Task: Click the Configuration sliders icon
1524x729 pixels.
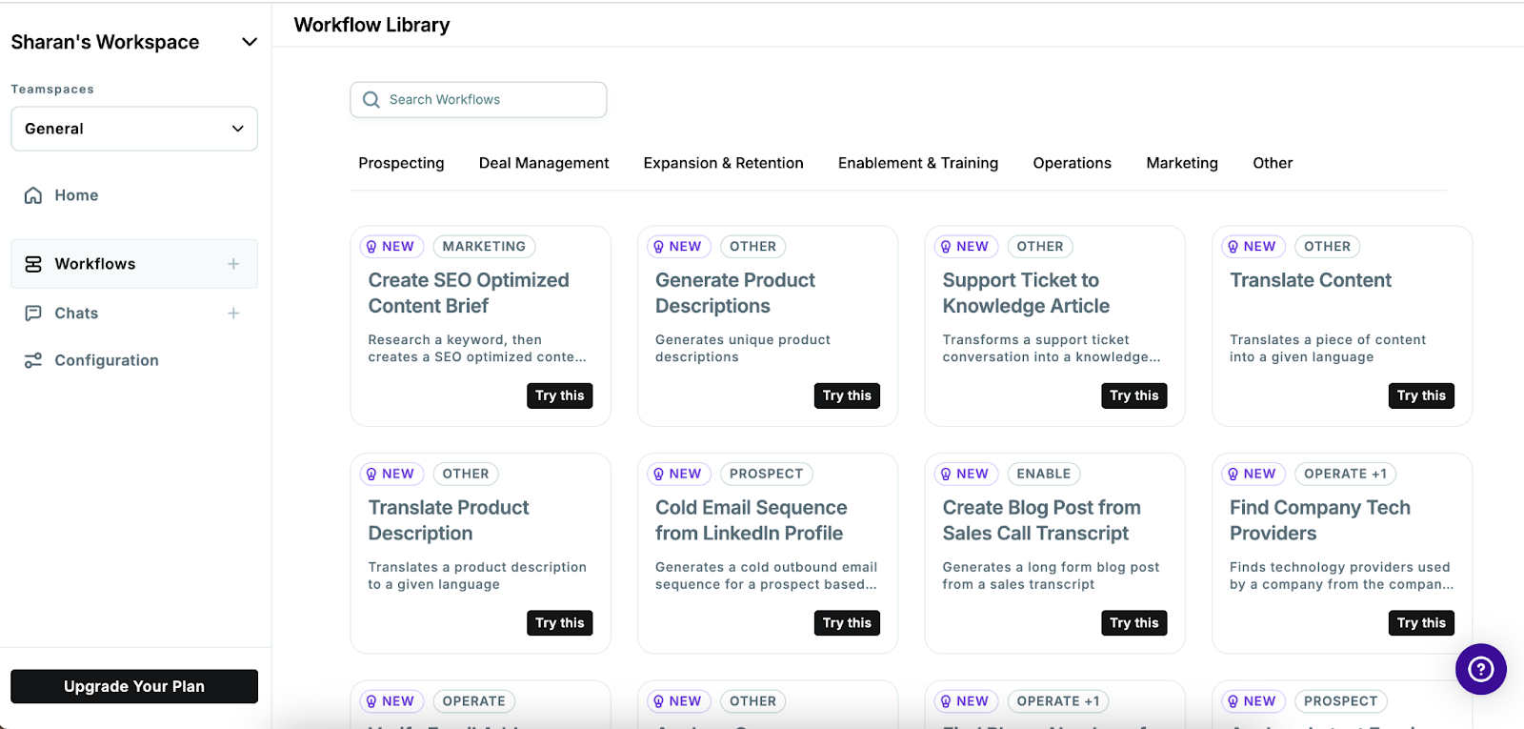Action: click(33, 360)
